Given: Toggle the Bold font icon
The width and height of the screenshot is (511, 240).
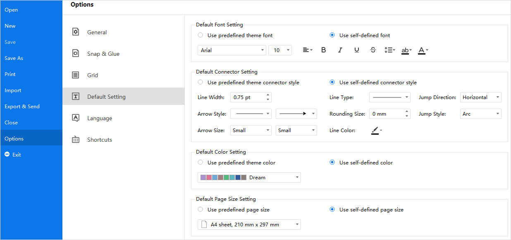Looking at the screenshot, I should 324,50.
